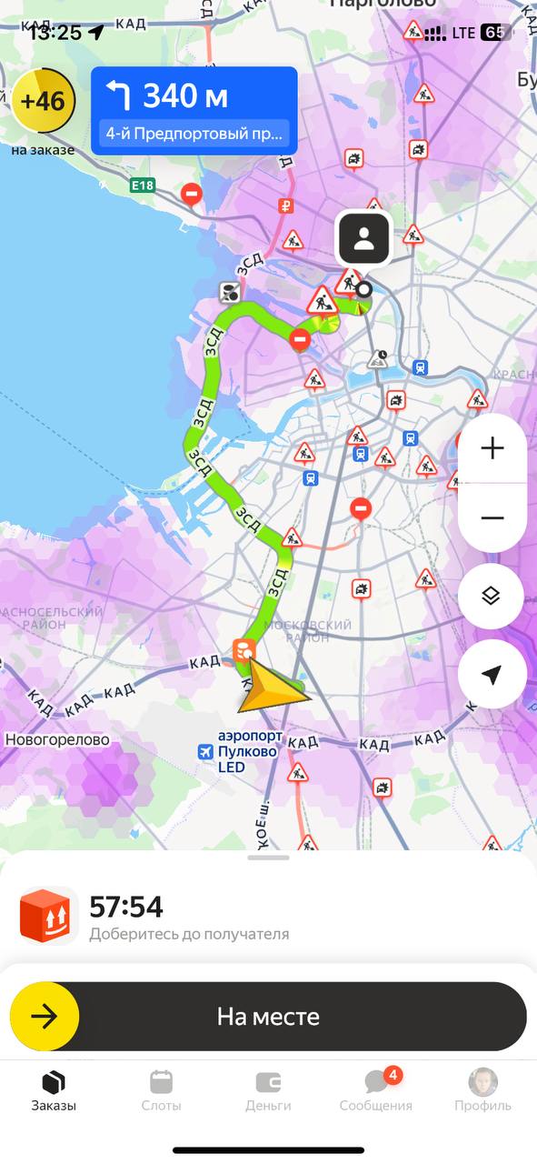Screen dimensions: 537x1164
Task: Open the Профиль tab
Action: point(482,1091)
